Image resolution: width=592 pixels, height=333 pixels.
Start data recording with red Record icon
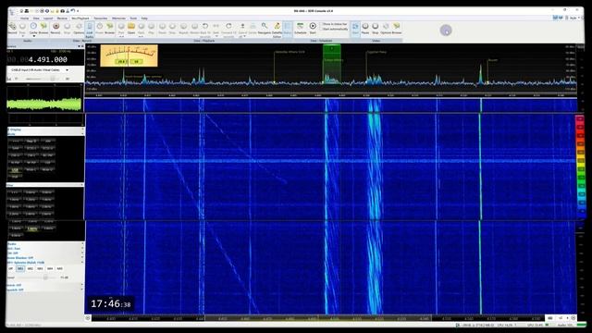[x=55, y=29]
